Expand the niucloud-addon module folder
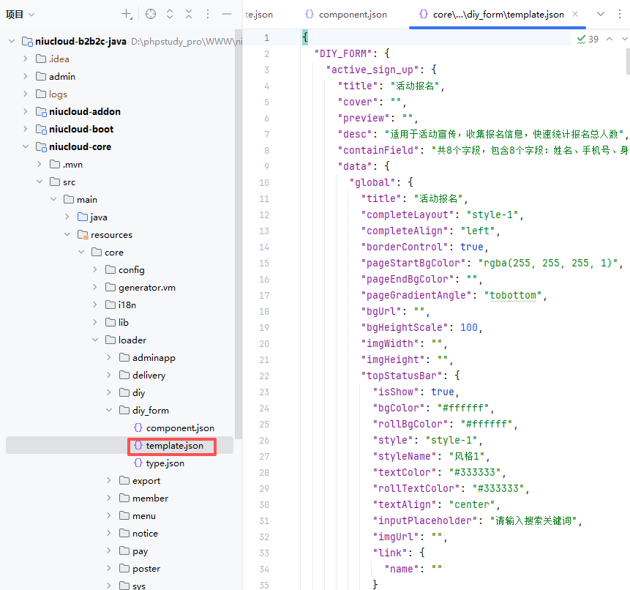Viewport: 630px width, 590px height. [x=26, y=112]
